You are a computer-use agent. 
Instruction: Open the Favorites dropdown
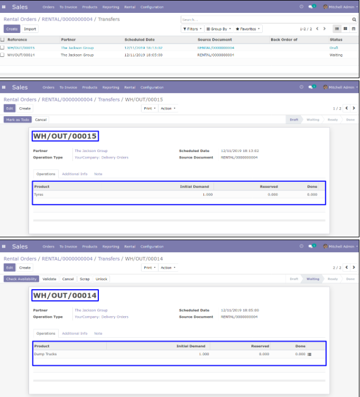click(x=247, y=28)
